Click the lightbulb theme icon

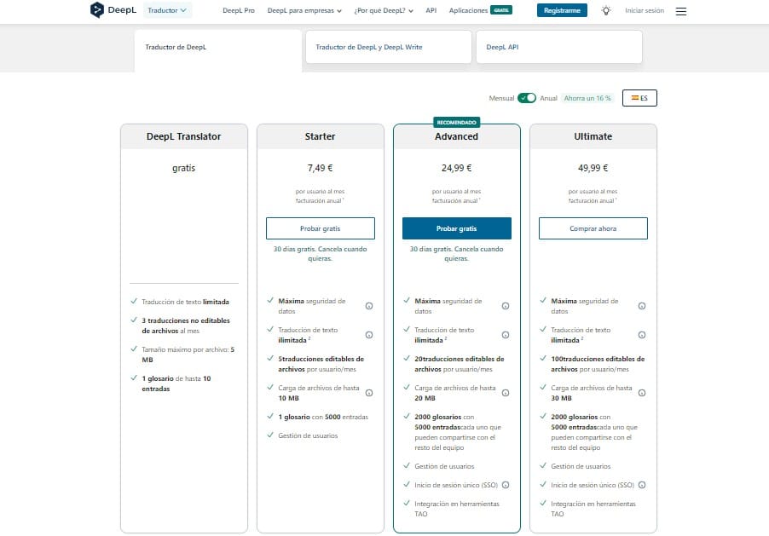click(606, 10)
